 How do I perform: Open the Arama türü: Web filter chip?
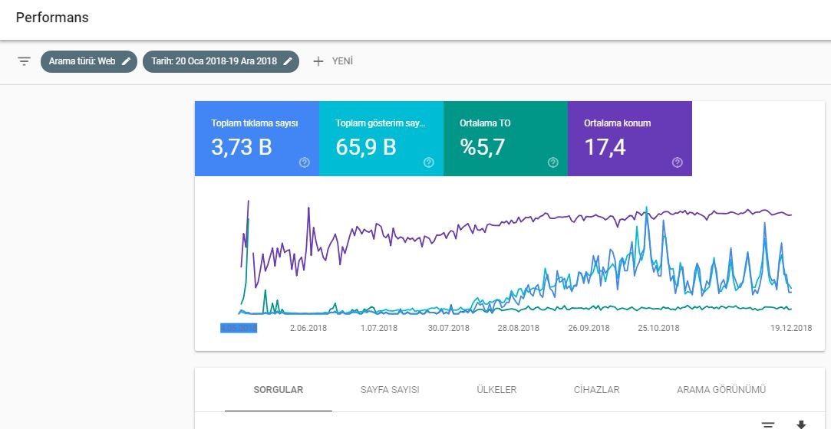pyautogui.click(x=89, y=61)
